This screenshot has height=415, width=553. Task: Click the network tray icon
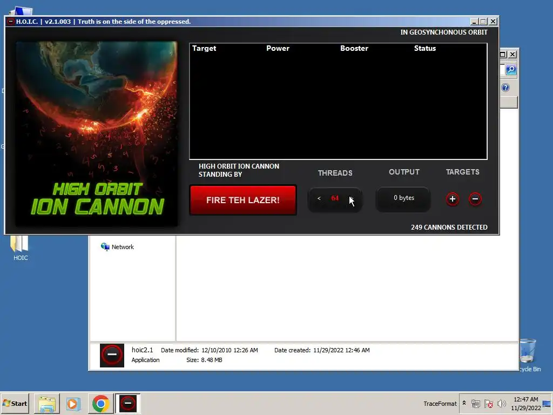[476, 403]
